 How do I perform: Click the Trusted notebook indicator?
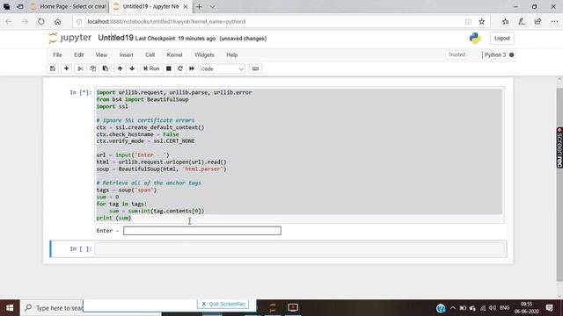point(457,54)
